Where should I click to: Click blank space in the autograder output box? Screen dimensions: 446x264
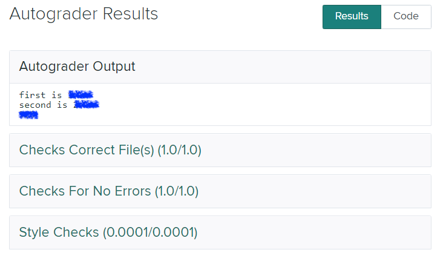point(272,105)
